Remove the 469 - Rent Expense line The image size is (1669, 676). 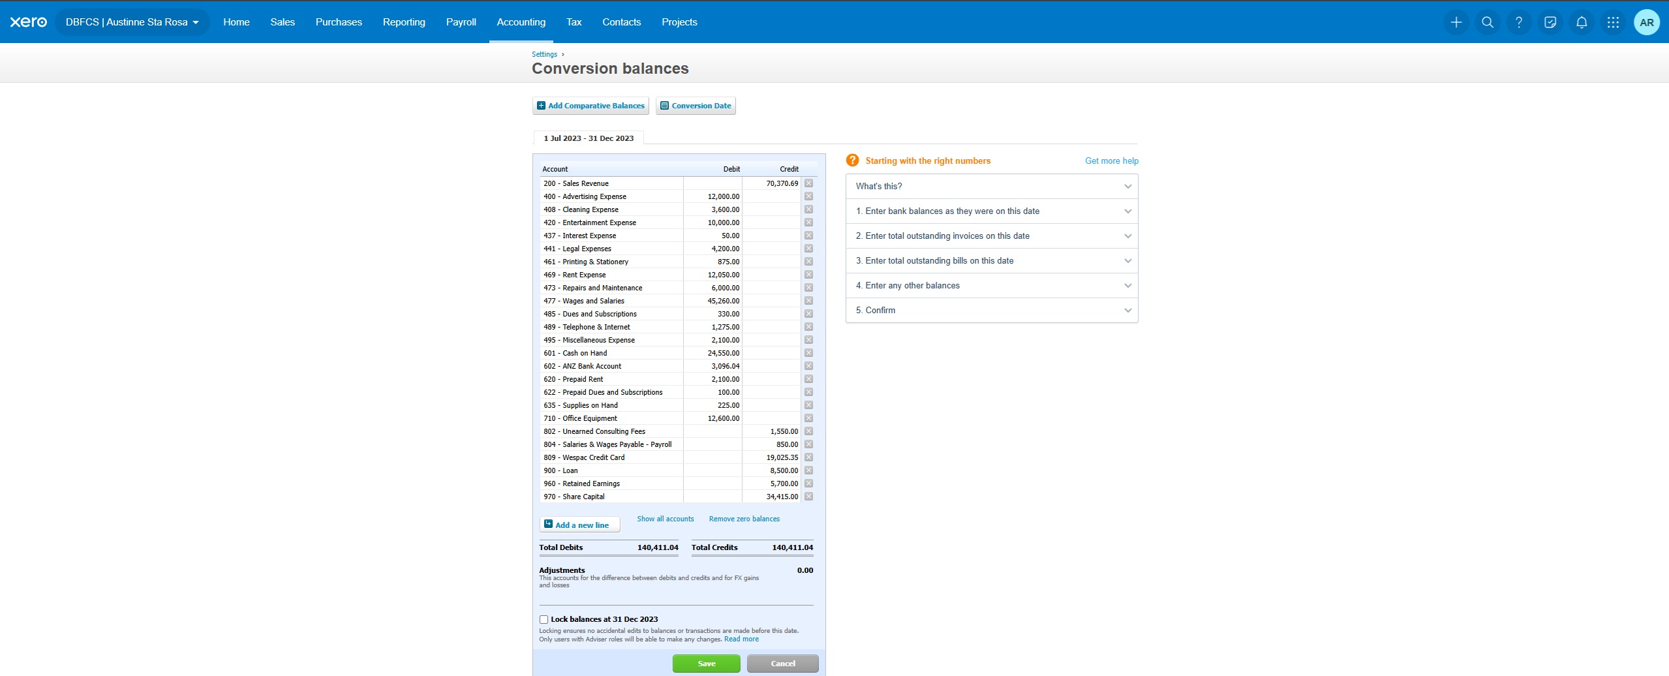[808, 275]
